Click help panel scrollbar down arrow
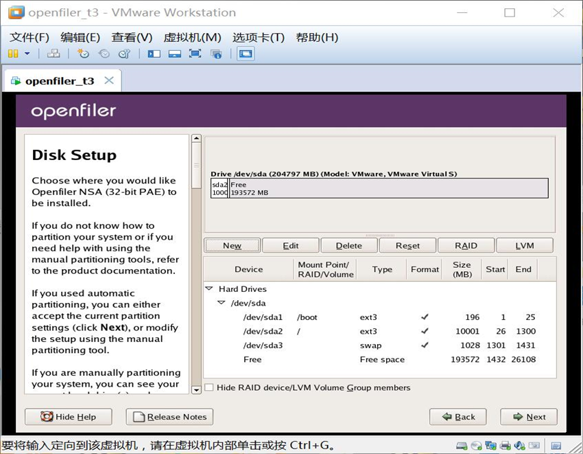This screenshot has width=583, height=454. [196, 390]
